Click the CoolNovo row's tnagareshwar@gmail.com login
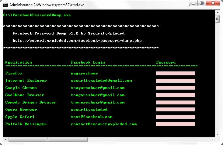Screen dimensions: 223x145 click(x=98, y=95)
